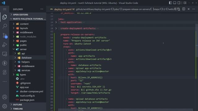Click 'appleboy/scp-action@master' on line 75
Viewport: 198px width, 111px height.
coord(92,71)
